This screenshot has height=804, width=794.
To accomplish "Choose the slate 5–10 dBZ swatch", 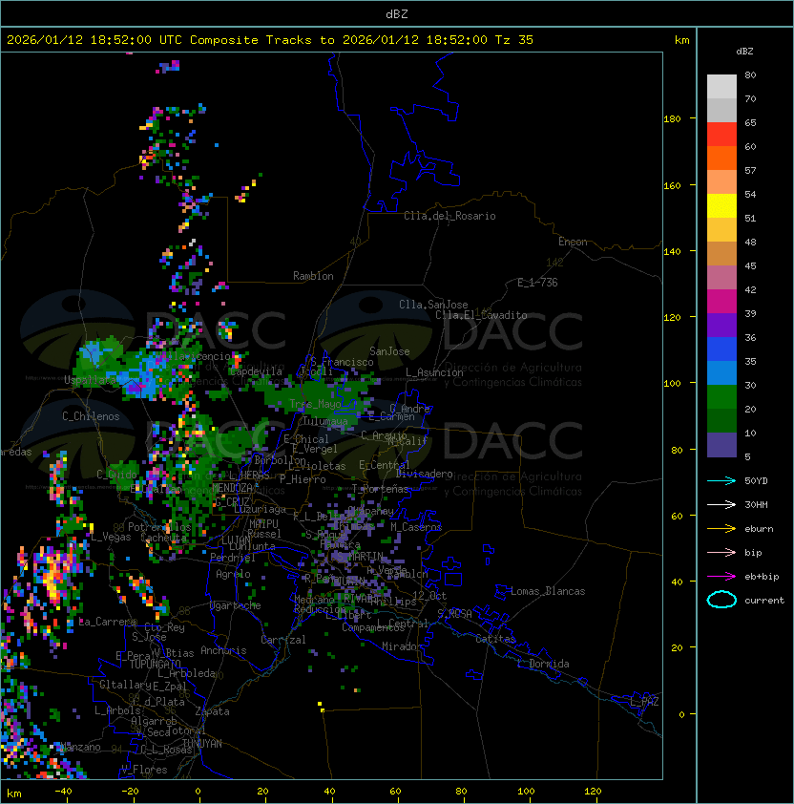I will (x=721, y=445).
